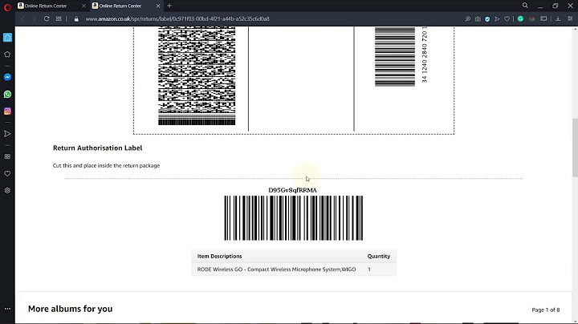Go forward to the next page
This screenshot has width=578, height=324.
(x=35, y=18)
